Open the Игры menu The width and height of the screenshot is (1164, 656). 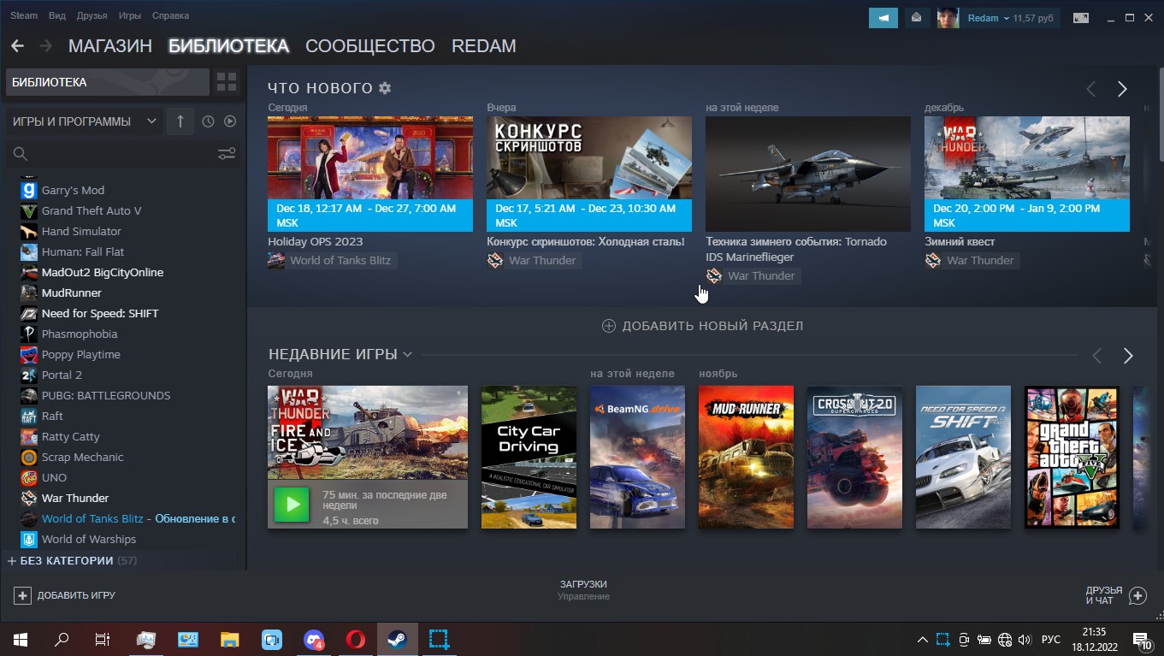(130, 16)
